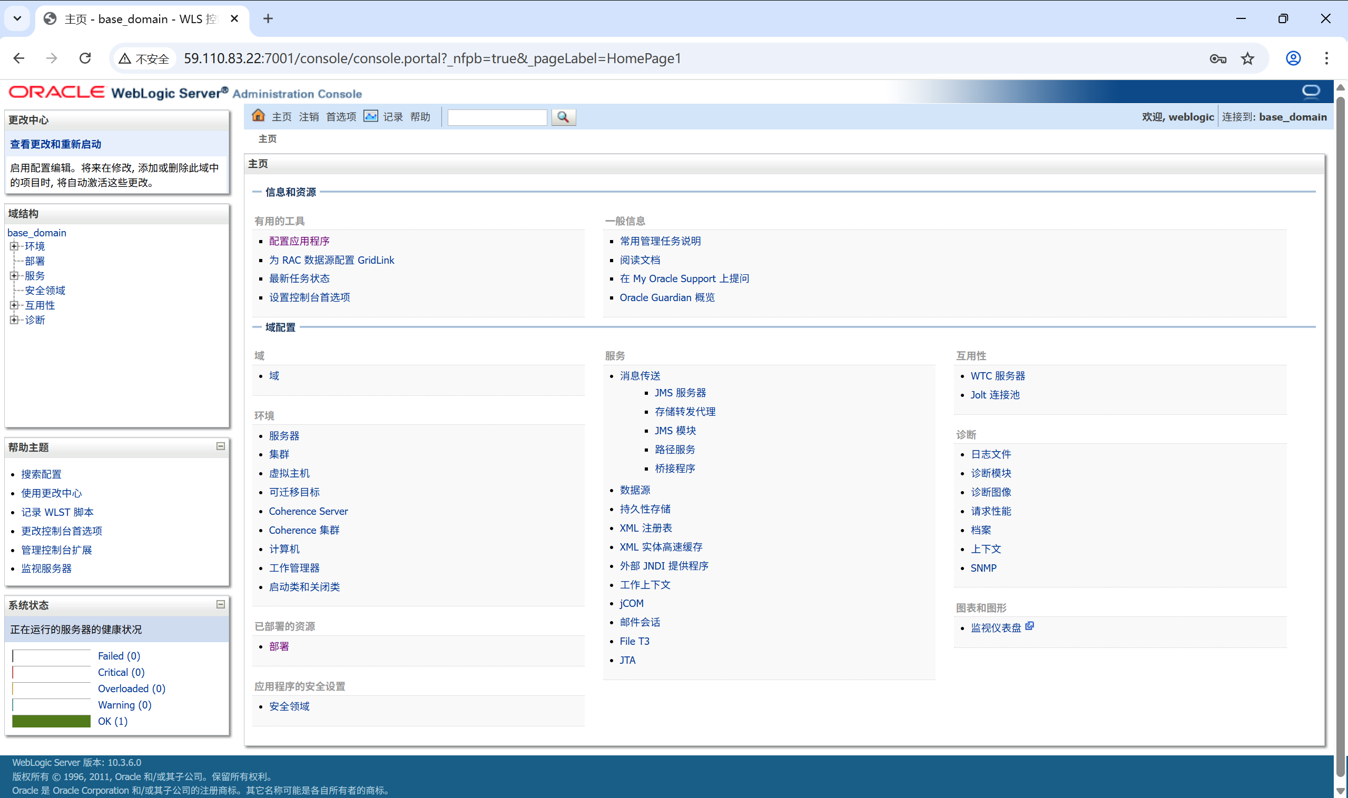Screen dimensions: 1348x798
Task: Open 首选项 from toolbar
Action: point(341,117)
